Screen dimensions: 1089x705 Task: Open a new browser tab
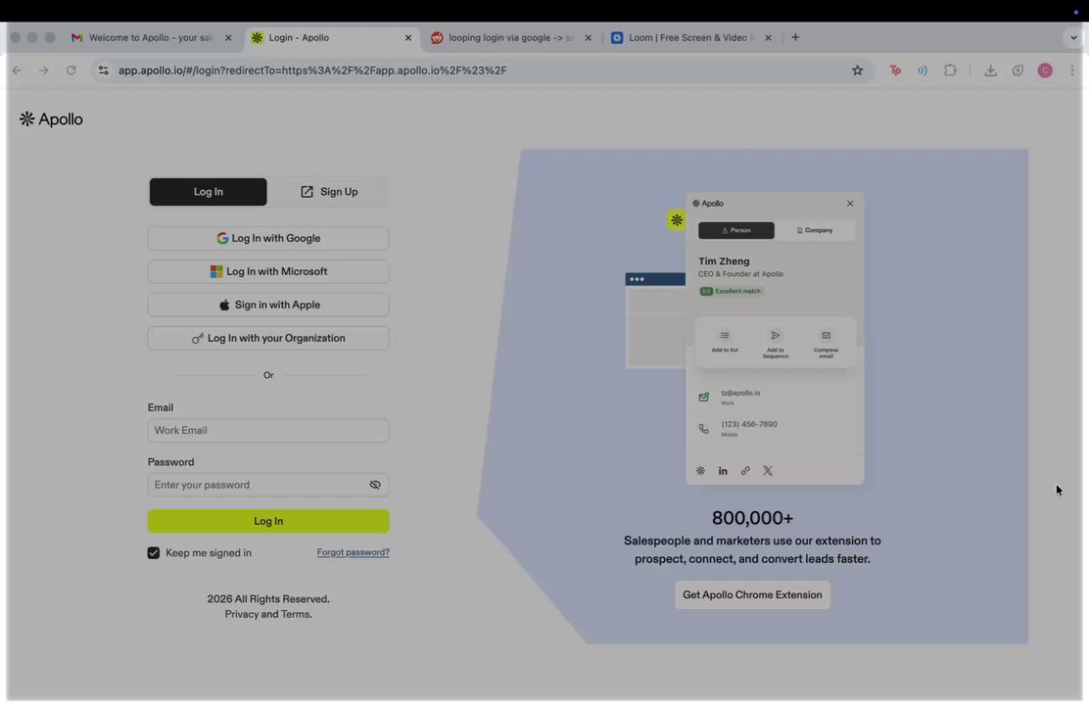pos(795,37)
